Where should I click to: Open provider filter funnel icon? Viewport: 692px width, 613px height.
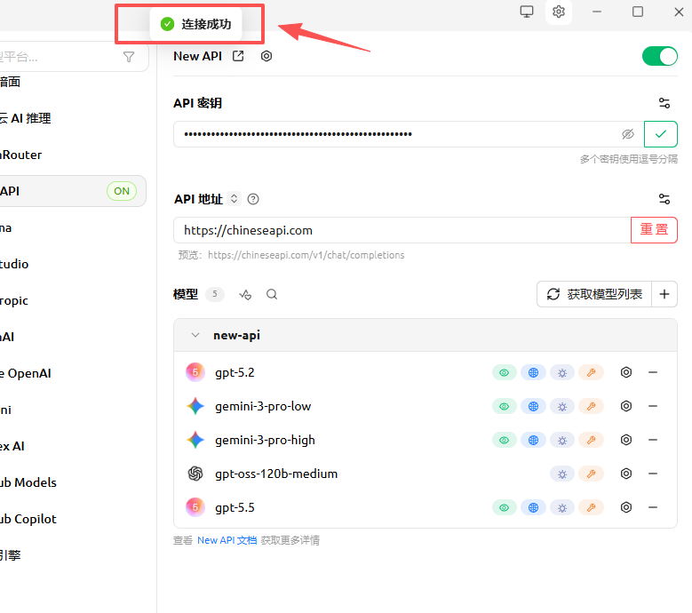(129, 57)
